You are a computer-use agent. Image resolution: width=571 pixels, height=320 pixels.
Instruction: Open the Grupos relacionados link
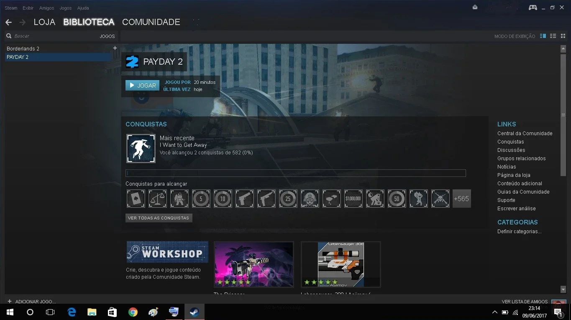(521, 159)
